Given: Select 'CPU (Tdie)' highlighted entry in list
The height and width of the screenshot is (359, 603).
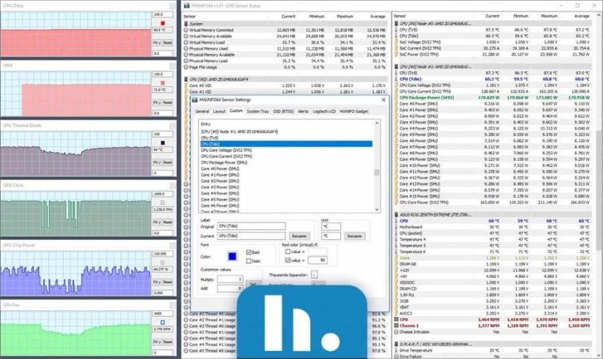Looking at the screenshot, I should coord(287,144).
